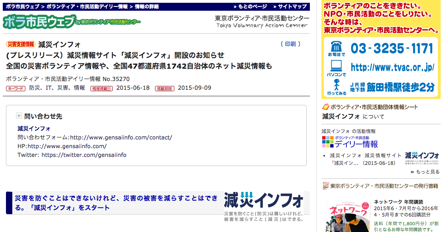Click the large 減災インフォ logo image
Viewport: 441px width, 232px height.
(264, 207)
